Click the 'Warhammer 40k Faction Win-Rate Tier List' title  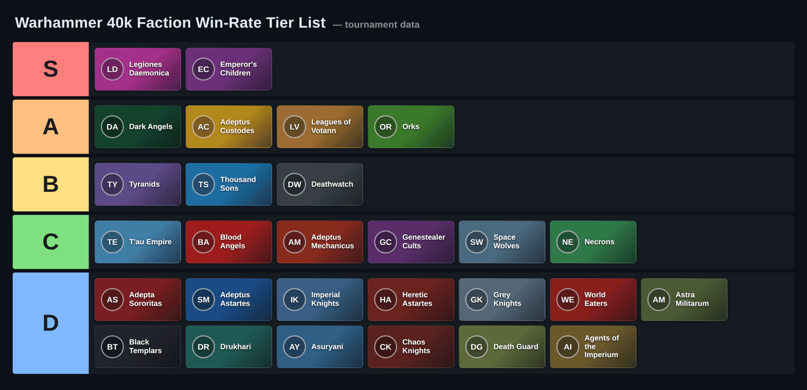[170, 23]
